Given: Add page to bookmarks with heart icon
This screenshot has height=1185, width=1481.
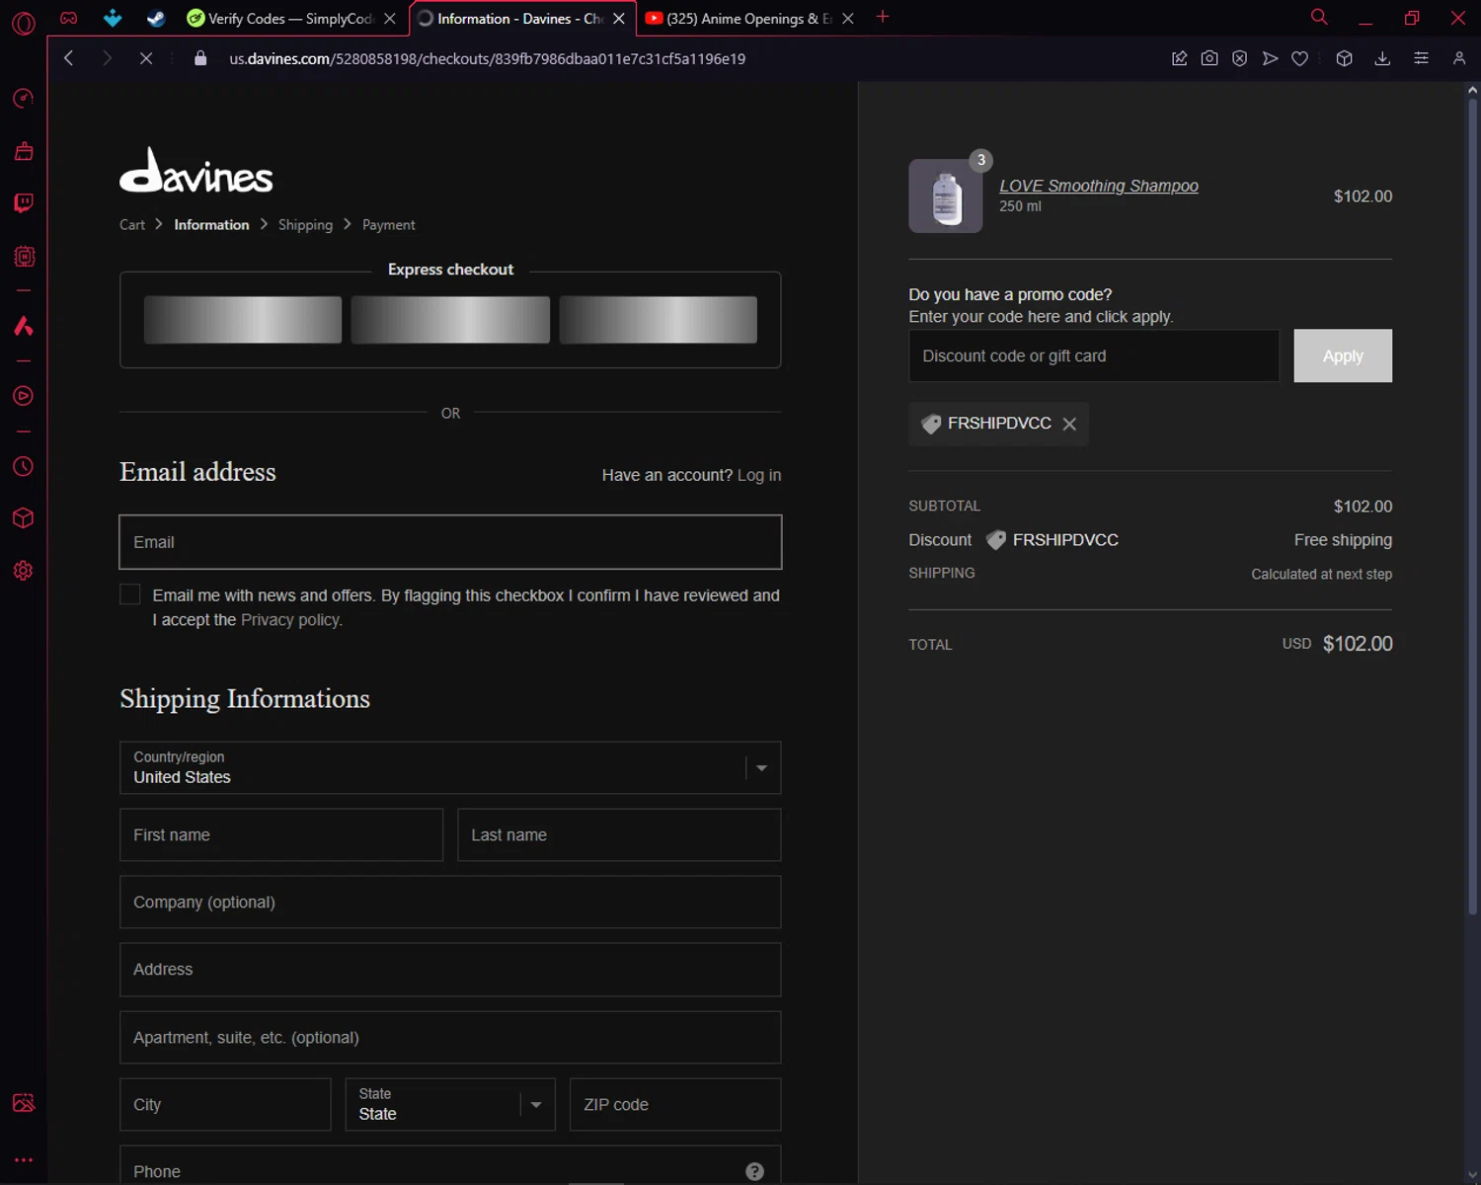Looking at the screenshot, I should pyautogui.click(x=1300, y=58).
